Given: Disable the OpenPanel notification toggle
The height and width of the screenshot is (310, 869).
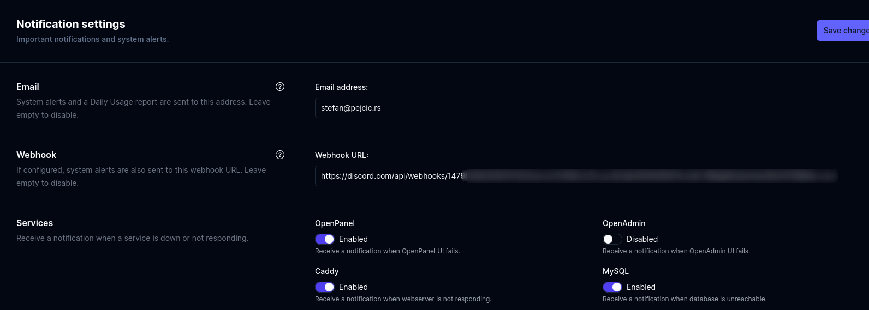Looking at the screenshot, I should 325,239.
